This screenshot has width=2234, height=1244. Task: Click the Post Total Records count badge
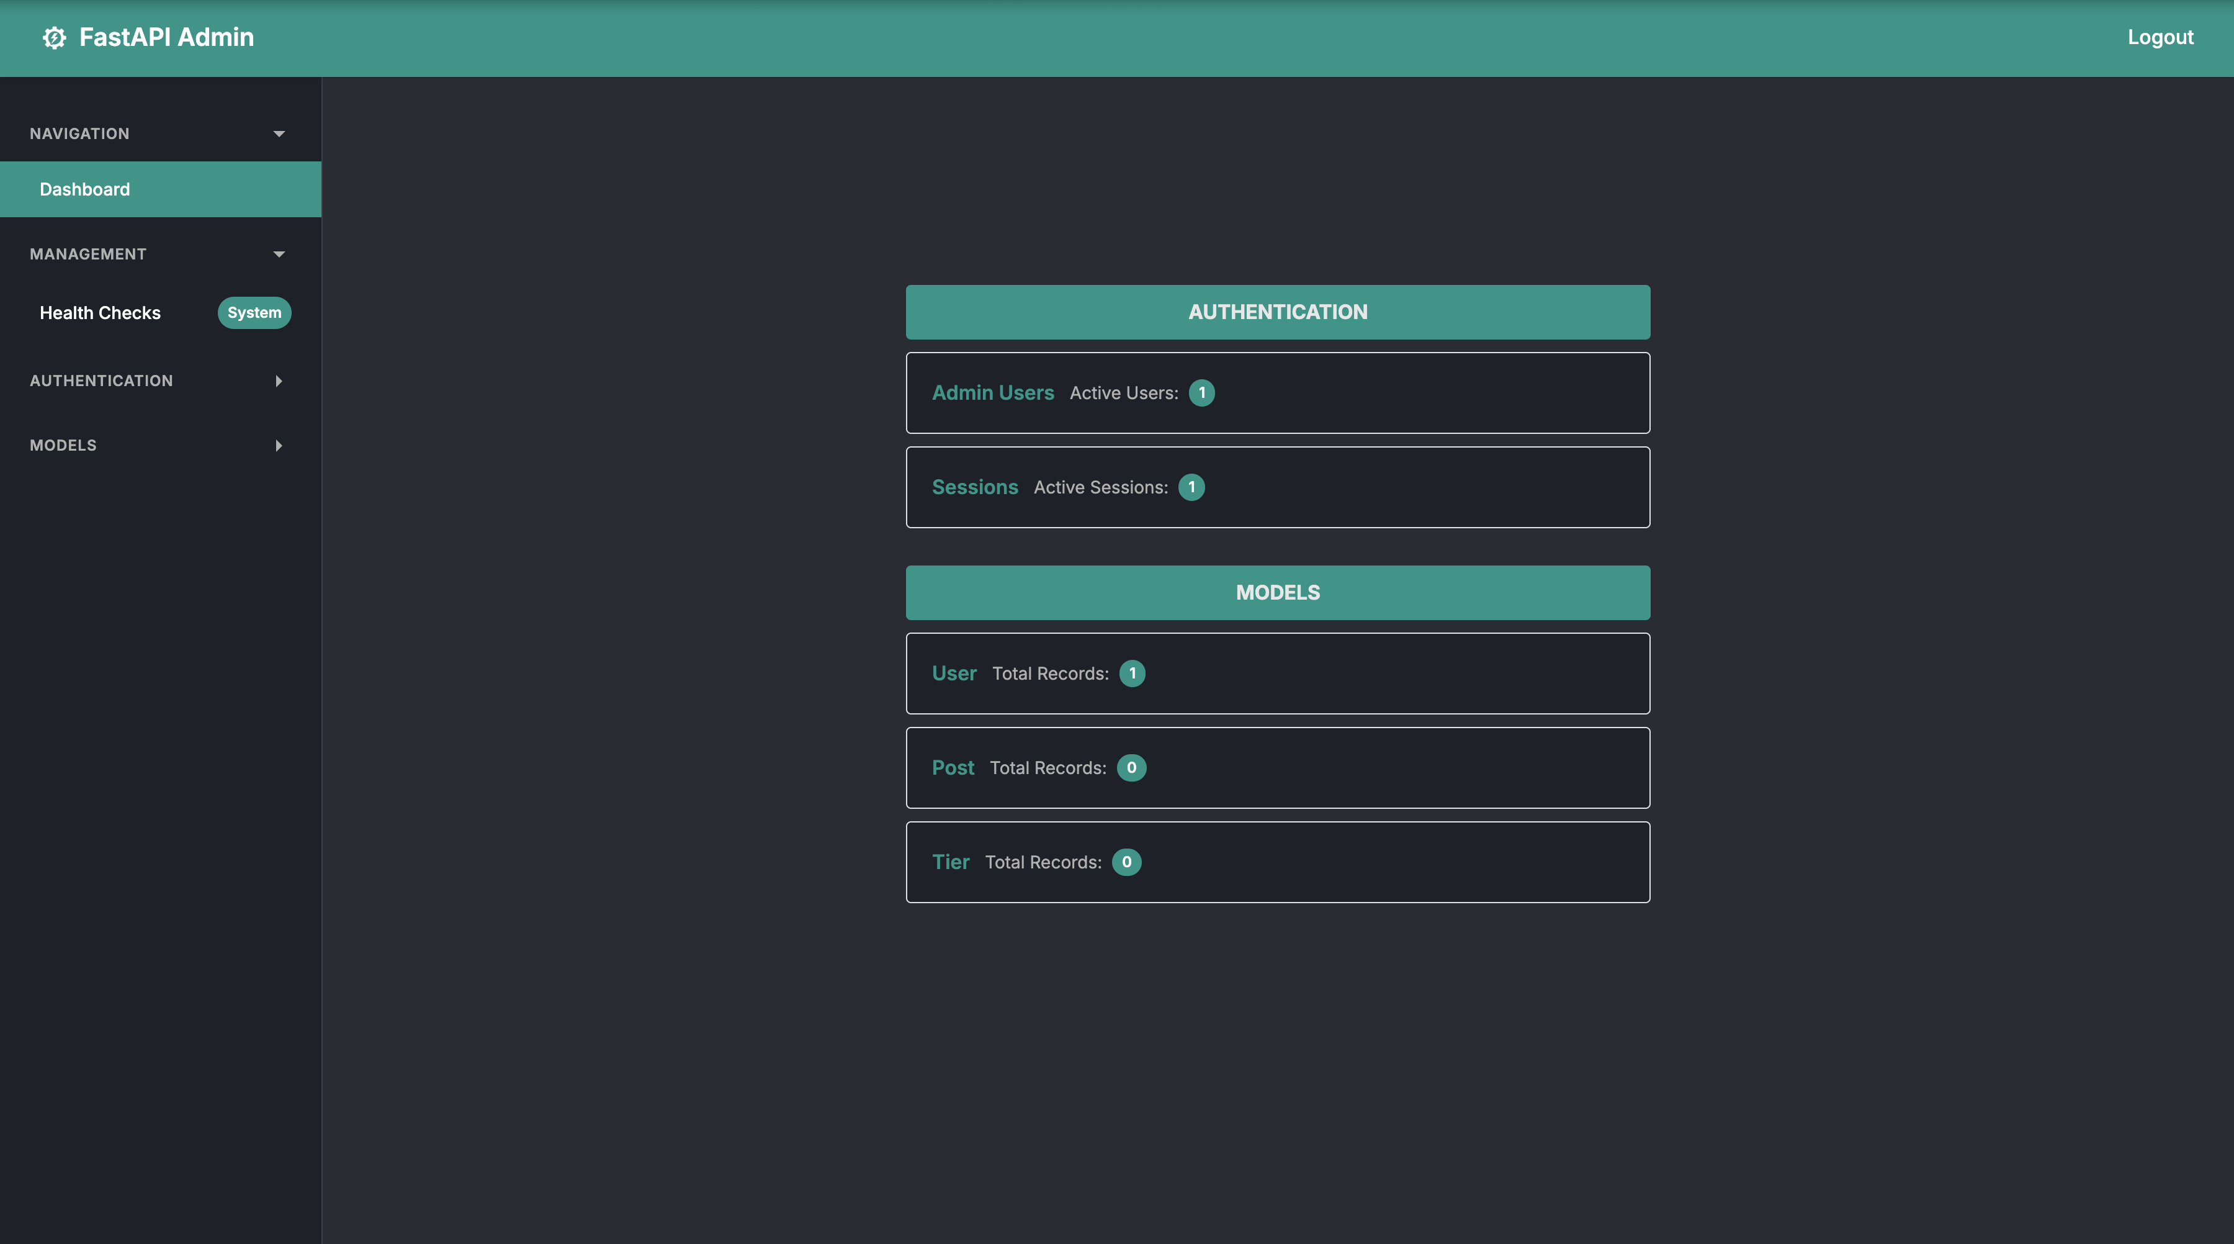[x=1131, y=768]
